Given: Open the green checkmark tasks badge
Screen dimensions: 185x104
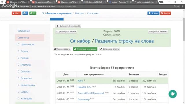Looking at the screenshot, I should (33, 13).
